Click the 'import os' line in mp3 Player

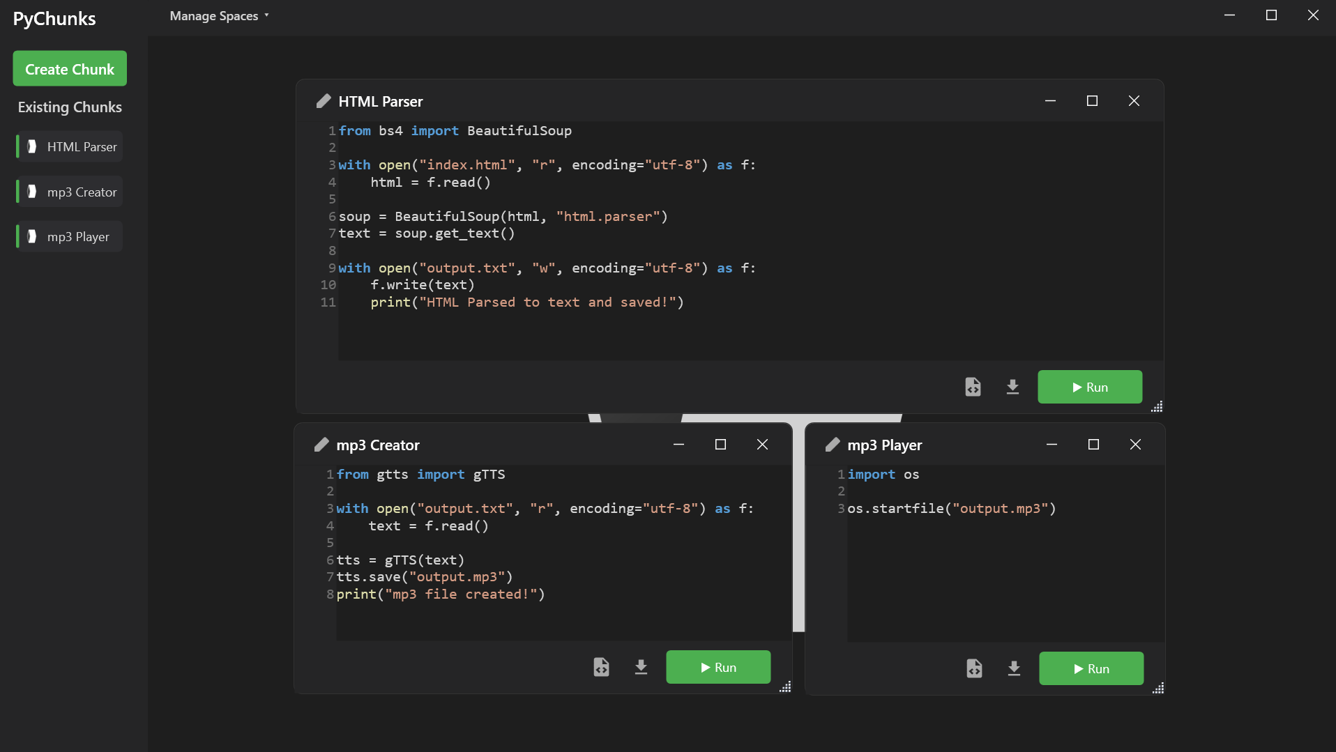[x=883, y=474]
